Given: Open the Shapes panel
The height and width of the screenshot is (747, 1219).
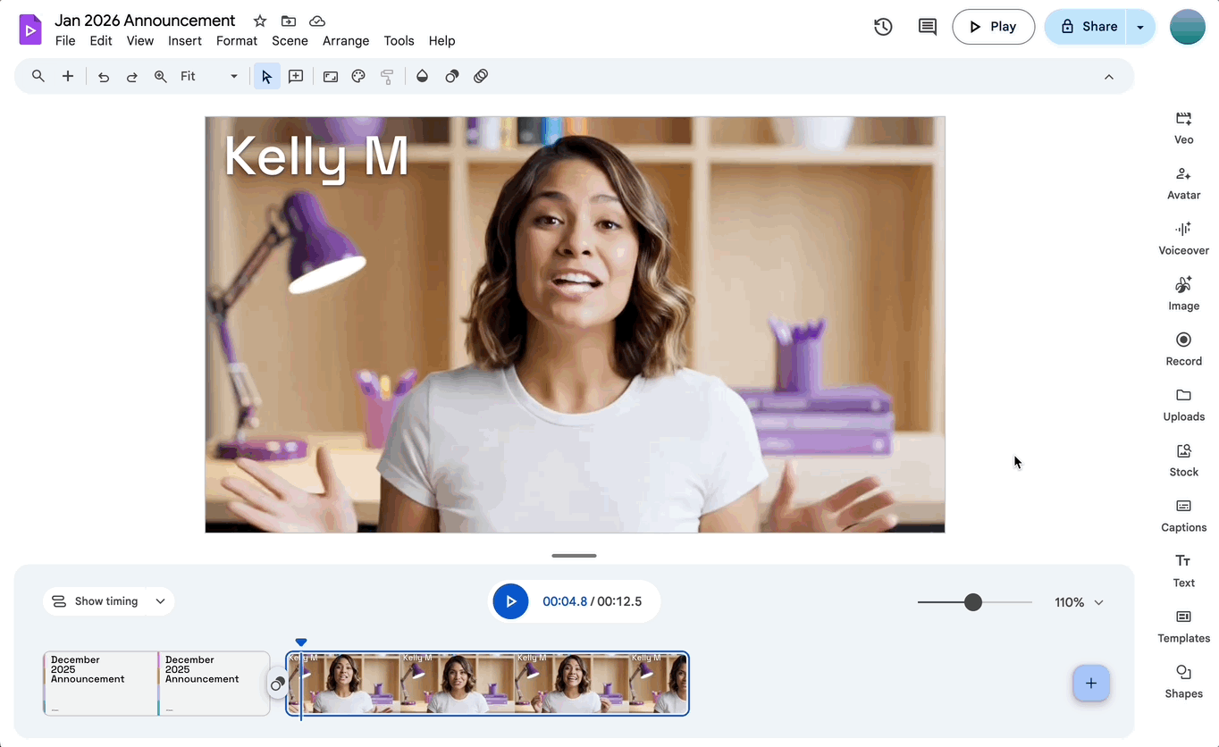Looking at the screenshot, I should point(1183,681).
